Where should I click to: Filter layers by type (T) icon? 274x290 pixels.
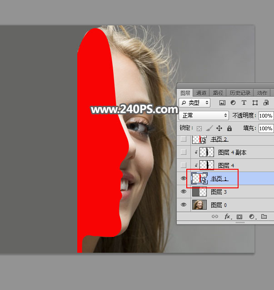pyautogui.click(x=244, y=103)
